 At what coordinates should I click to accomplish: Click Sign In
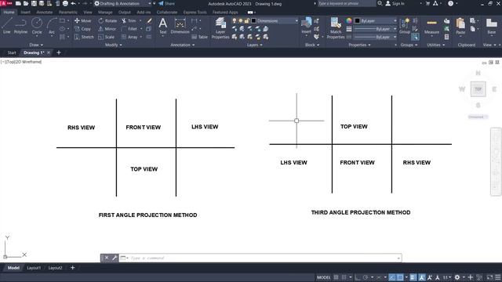click(x=395, y=3)
